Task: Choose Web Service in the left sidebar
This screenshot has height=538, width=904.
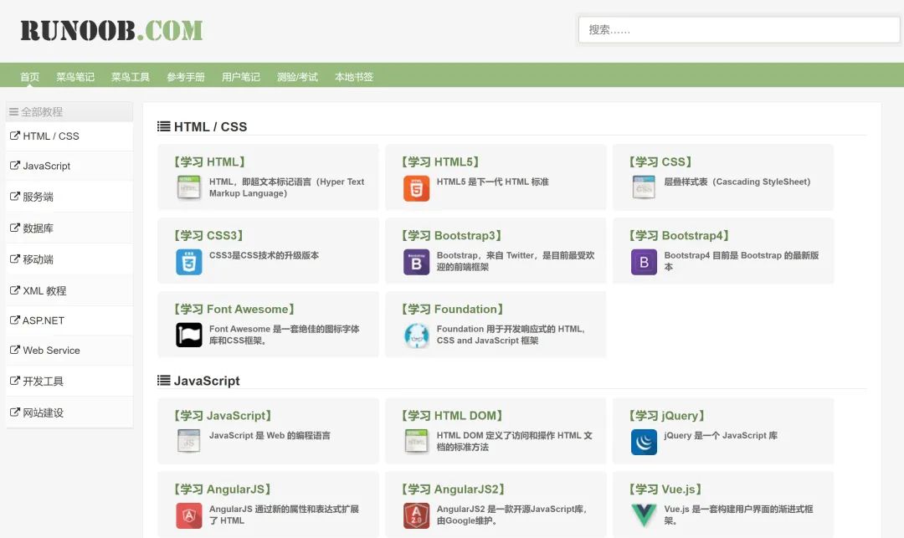Action: click(51, 351)
